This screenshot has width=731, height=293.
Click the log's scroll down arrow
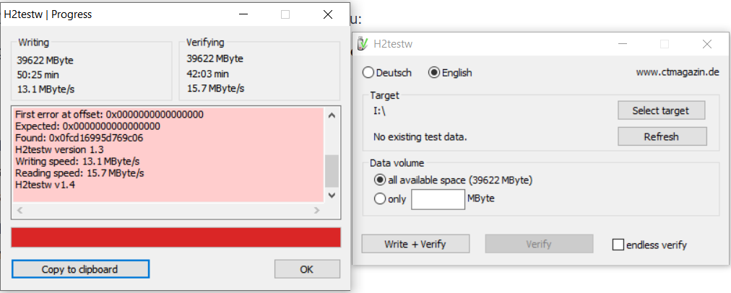click(x=332, y=196)
